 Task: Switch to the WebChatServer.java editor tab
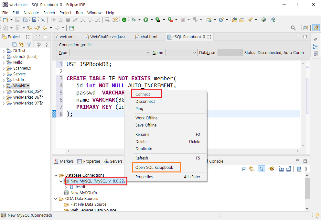(x=107, y=37)
